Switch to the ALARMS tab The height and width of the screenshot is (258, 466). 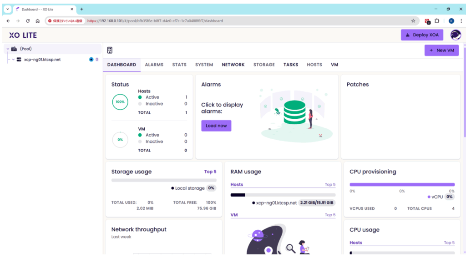(x=154, y=65)
